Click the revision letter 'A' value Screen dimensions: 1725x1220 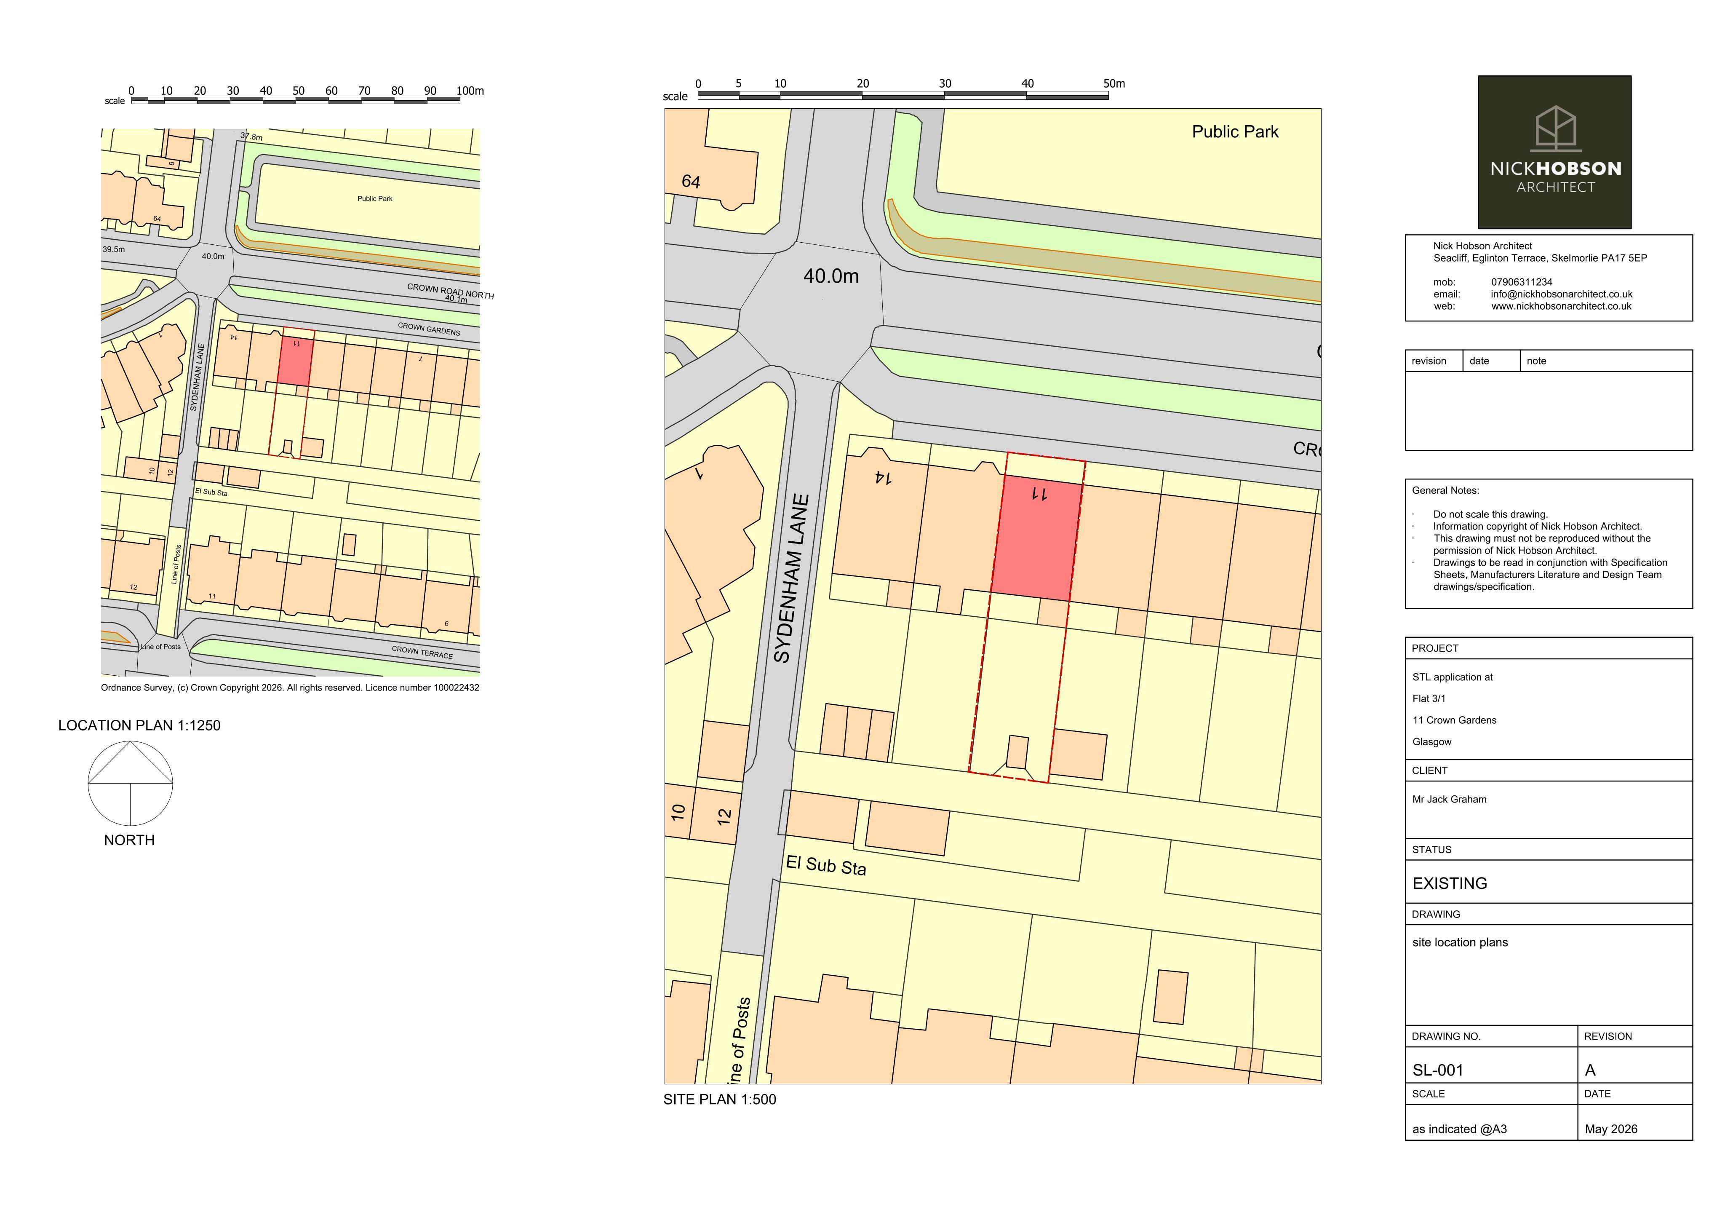pos(1590,1070)
